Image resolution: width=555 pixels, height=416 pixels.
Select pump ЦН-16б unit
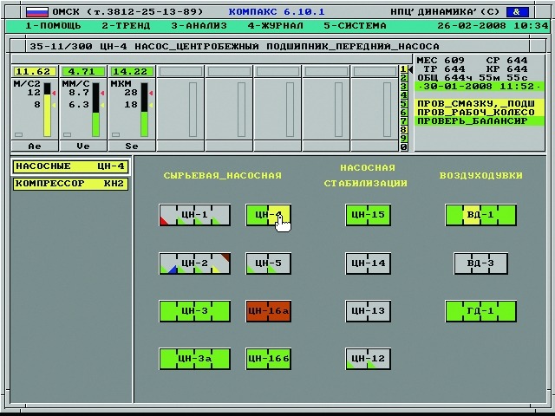tap(268, 359)
